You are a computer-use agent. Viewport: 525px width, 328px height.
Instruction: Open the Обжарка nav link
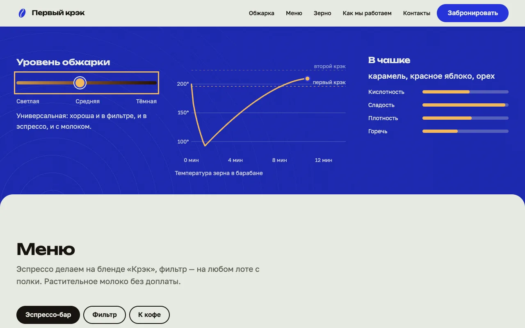click(262, 13)
